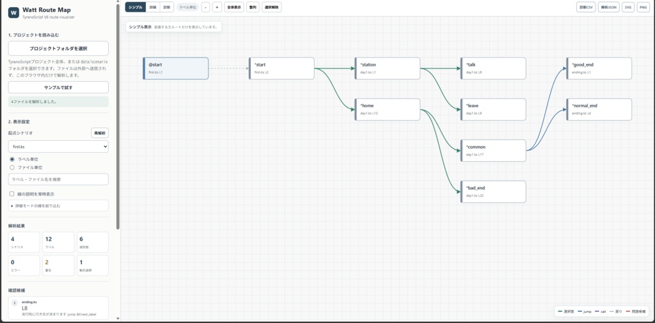Select the *good_end node
This screenshot has width=655, height=323.
[599, 68]
